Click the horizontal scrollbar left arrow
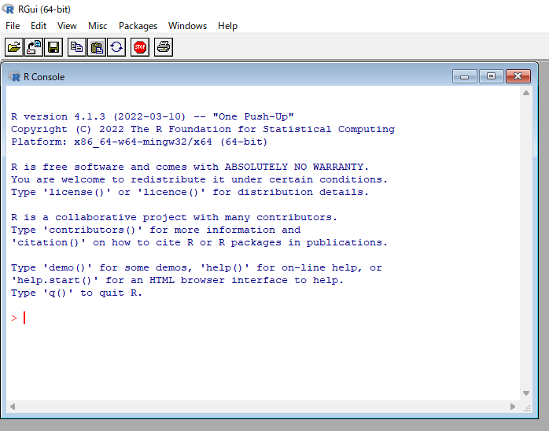 [x=13, y=407]
